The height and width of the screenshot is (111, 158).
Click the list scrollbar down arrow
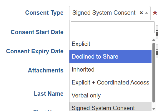[x=154, y=109]
